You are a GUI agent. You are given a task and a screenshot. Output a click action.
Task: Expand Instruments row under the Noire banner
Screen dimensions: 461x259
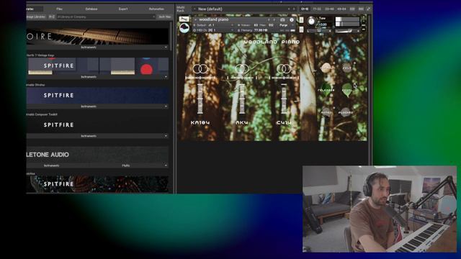tap(97, 47)
